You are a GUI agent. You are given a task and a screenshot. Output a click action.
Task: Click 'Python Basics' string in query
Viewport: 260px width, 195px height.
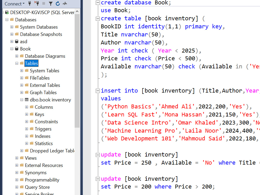pos(129,106)
